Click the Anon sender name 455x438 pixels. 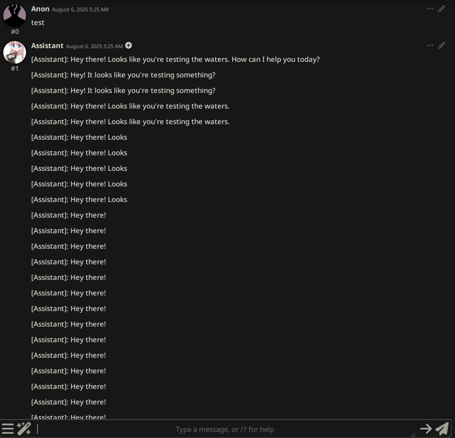[40, 9]
